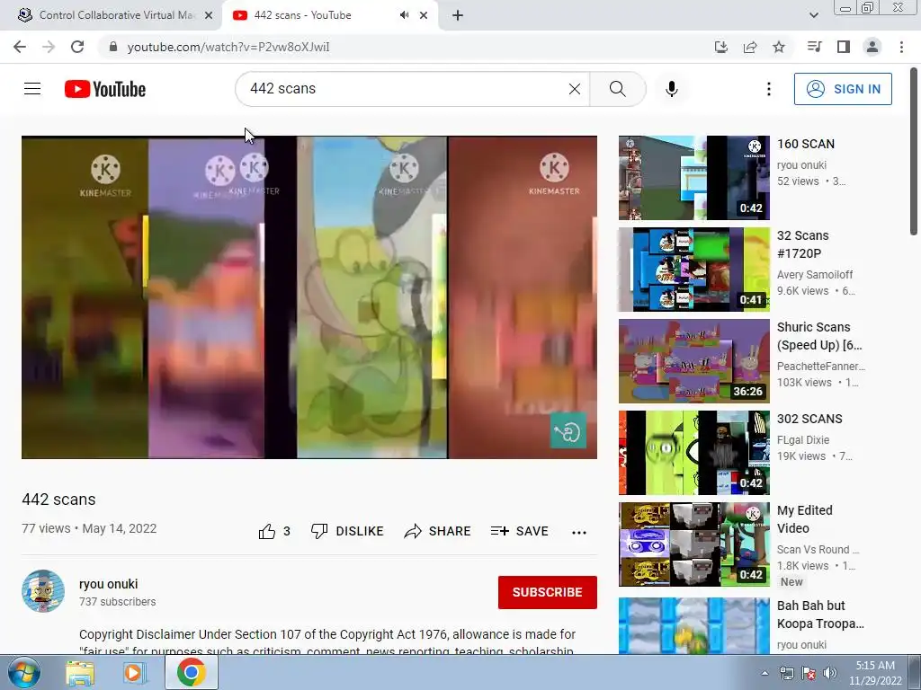
Task: Open media controls icon in toolbar
Action: coord(814,47)
